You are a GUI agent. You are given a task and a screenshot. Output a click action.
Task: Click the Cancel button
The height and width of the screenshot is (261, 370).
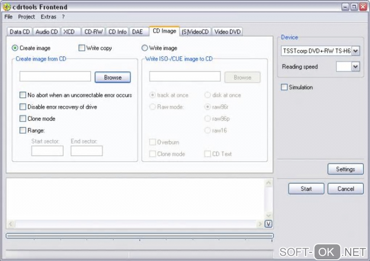pos(345,189)
